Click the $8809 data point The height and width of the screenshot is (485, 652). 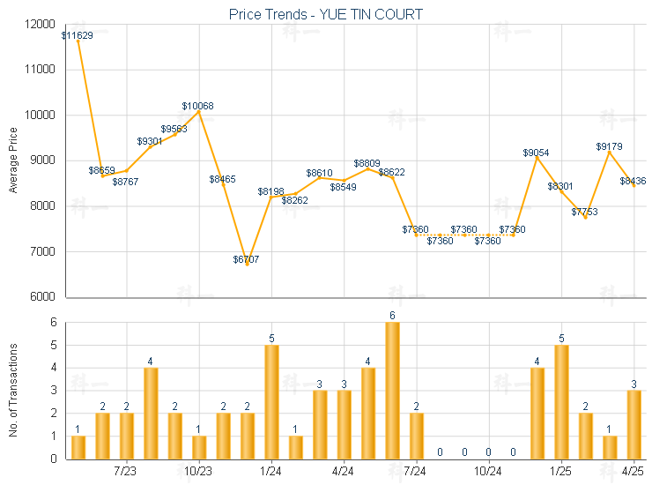click(x=368, y=169)
